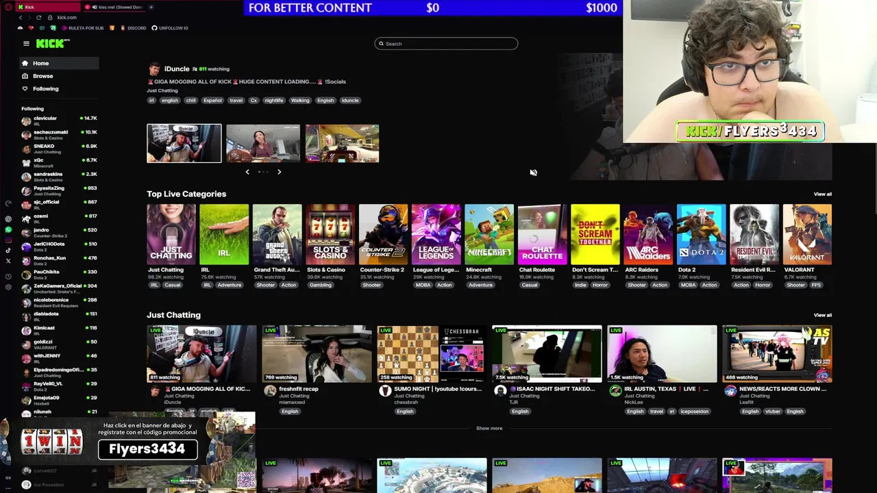Click the Search input field
This screenshot has width=877, height=493.
(x=446, y=44)
